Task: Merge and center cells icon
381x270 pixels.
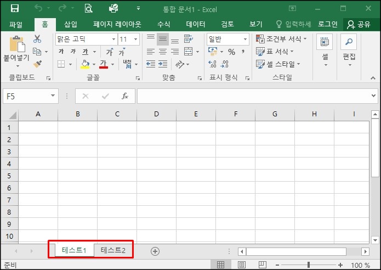Action: [x=189, y=52]
